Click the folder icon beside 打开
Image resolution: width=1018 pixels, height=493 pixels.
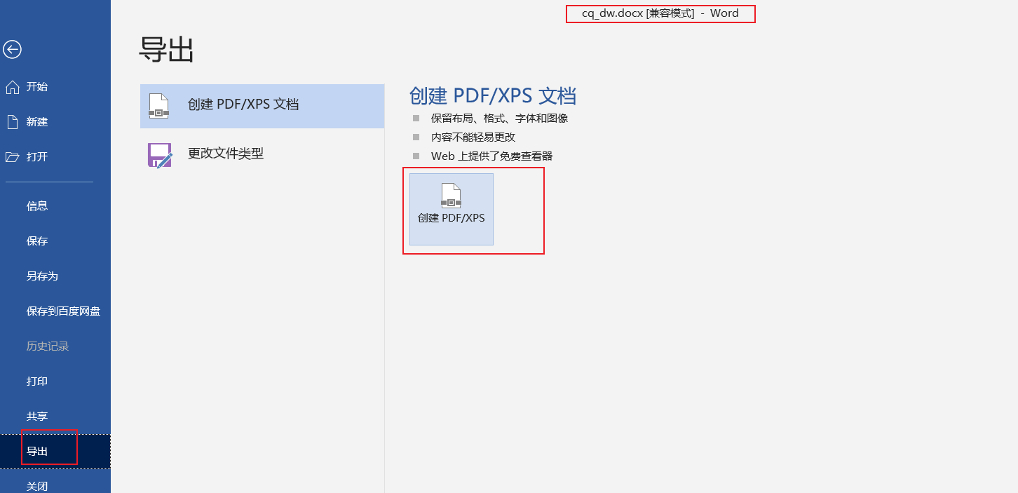pos(12,157)
